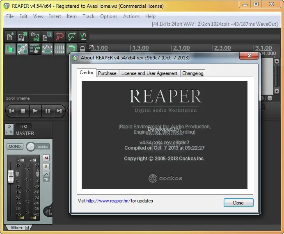Maximize the main REAPER window
The width and height of the screenshot is (284, 234).
click(x=256, y=5)
